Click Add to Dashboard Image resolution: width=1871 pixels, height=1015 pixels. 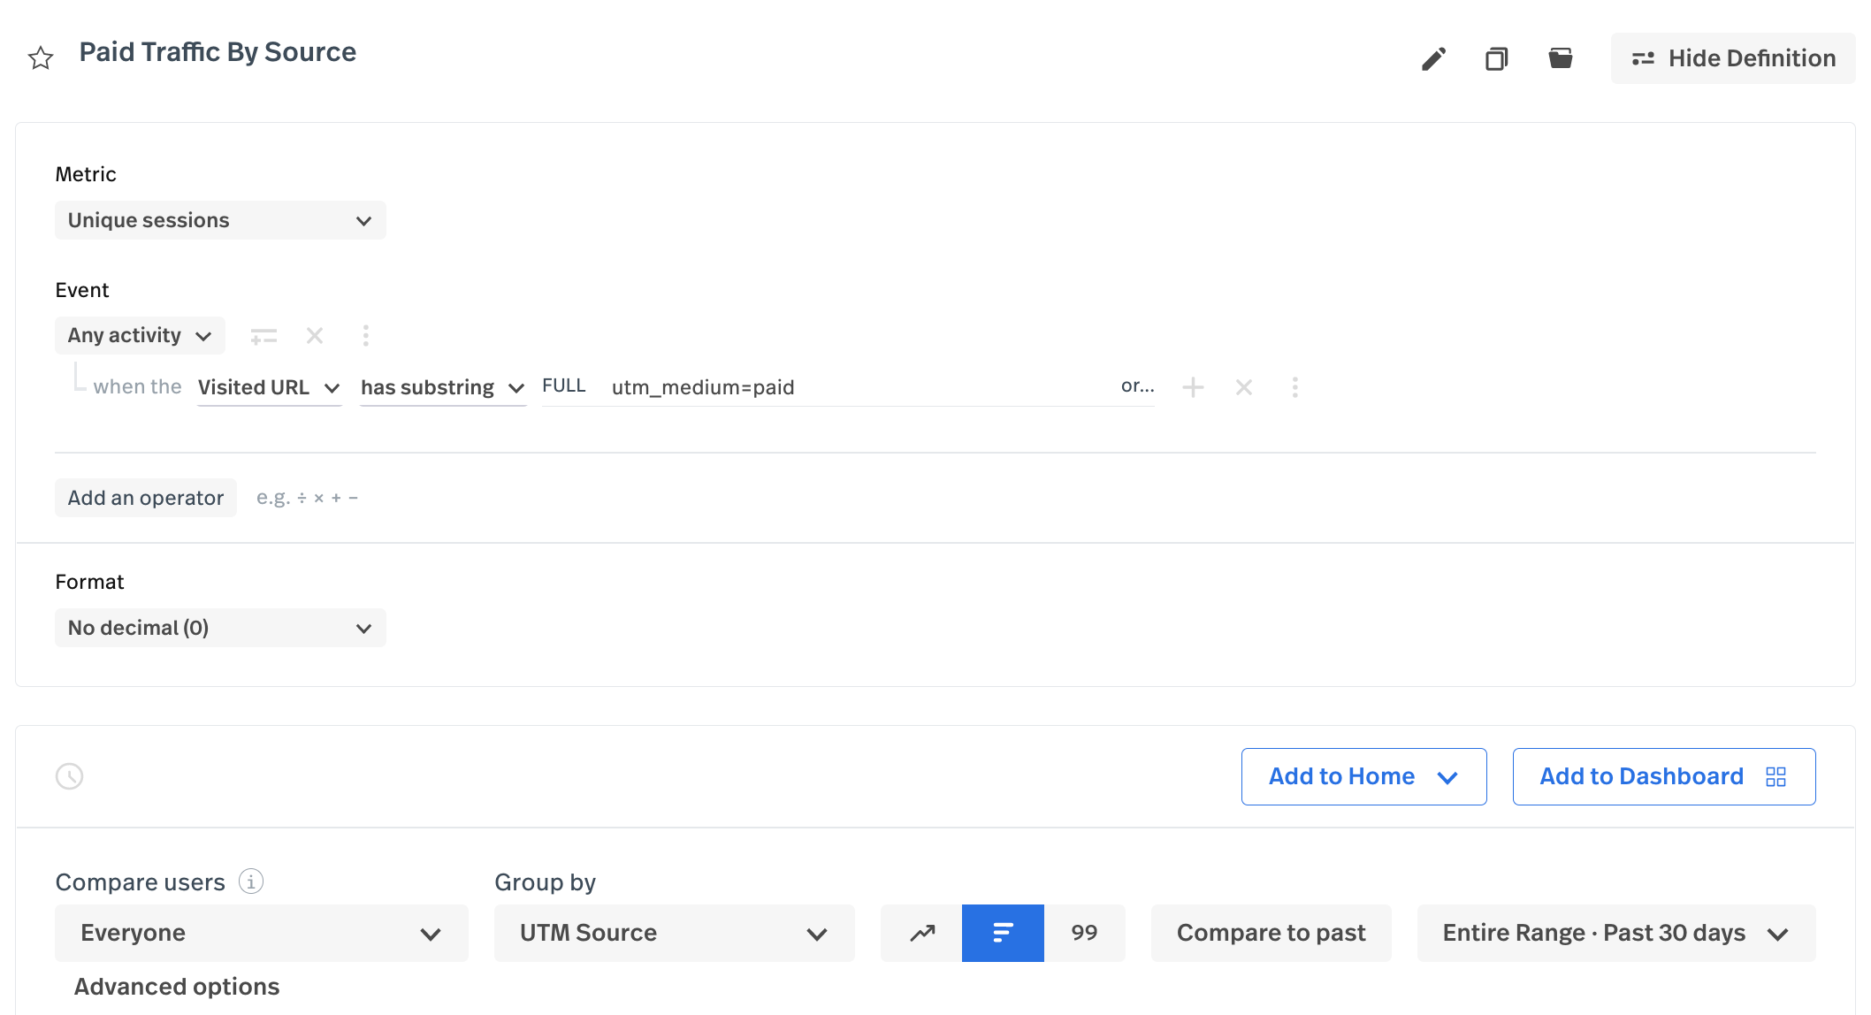tap(1663, 776)
